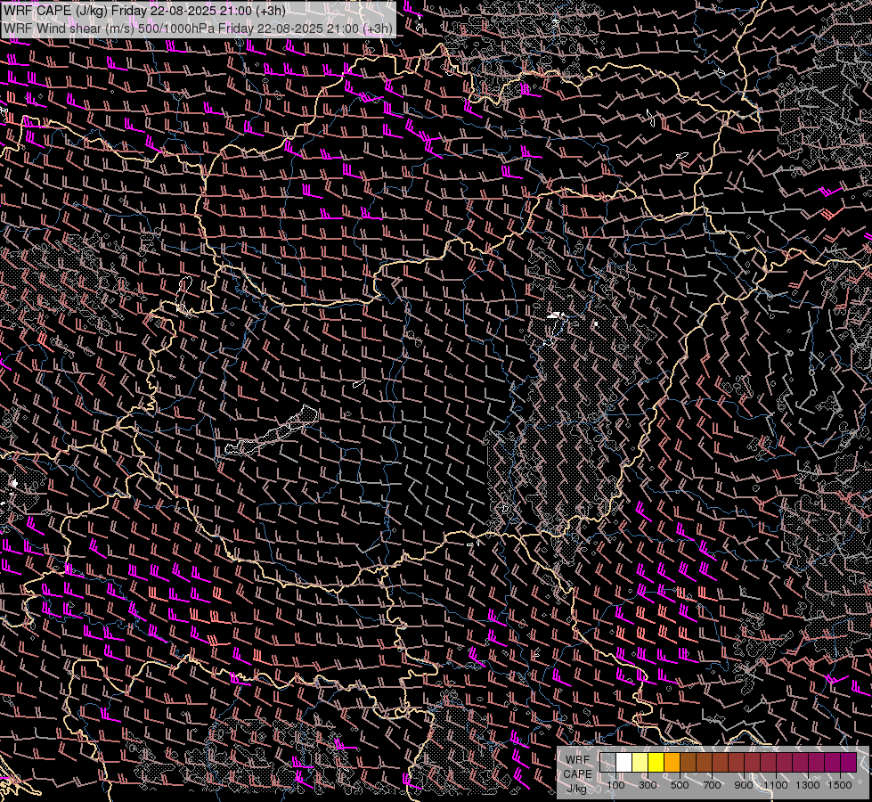Click the 1100 legend value
This screenshot has height=802, width=872.
(x=776, y=785)
